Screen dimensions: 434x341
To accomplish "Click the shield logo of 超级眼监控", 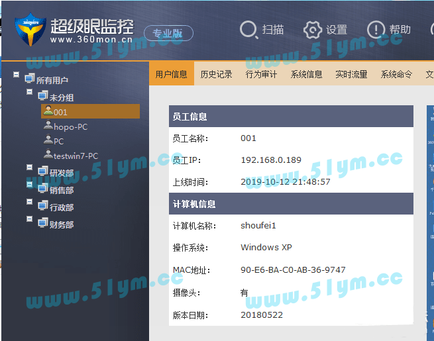I will 30,29.
